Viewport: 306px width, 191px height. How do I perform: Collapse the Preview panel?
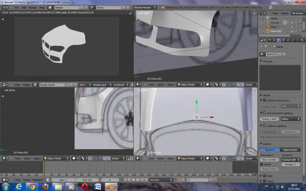pyautogui.click(x=261, y=61)
